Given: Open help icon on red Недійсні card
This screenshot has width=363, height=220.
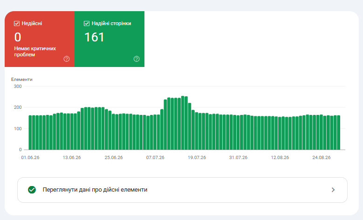Looking at the screenshot, I should tap(67, 59).
